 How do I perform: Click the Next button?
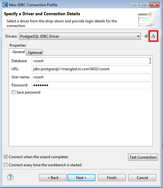point(81,177)
